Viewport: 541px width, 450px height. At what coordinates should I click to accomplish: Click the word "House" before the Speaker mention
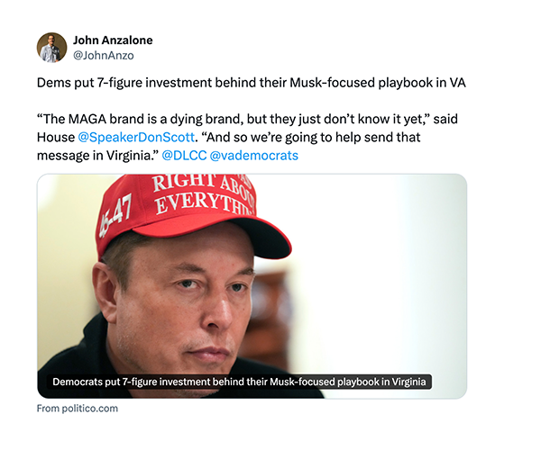coord(56,138)
